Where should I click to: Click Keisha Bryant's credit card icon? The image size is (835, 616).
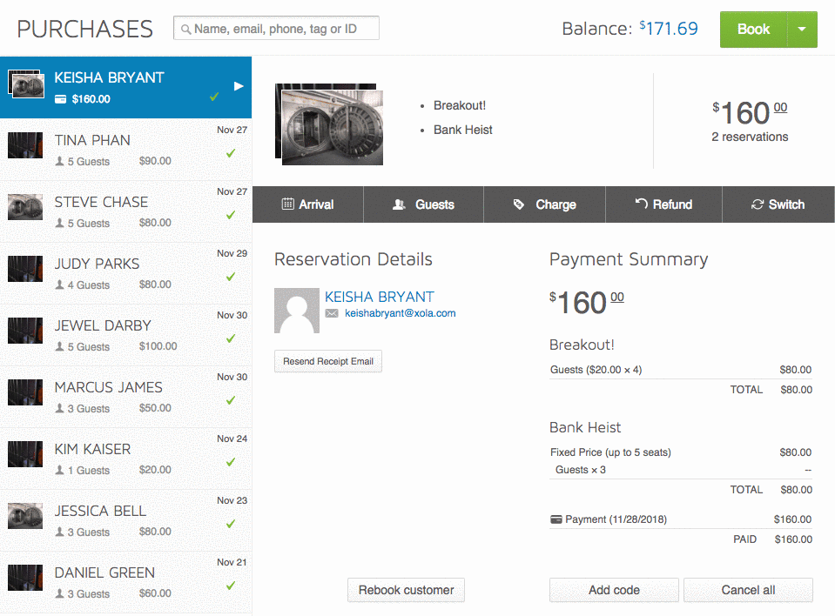pyautogui.click(x=61, y=99)
